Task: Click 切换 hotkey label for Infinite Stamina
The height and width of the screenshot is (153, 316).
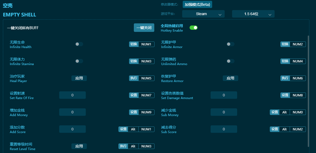Action: pos(134,61)
